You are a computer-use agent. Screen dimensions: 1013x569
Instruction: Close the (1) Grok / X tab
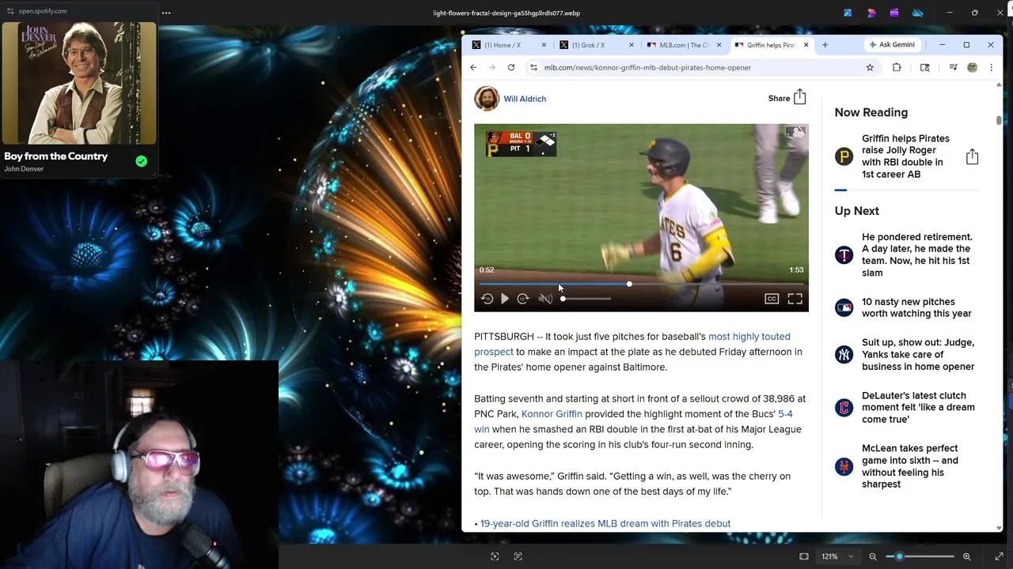click(632, 45)
